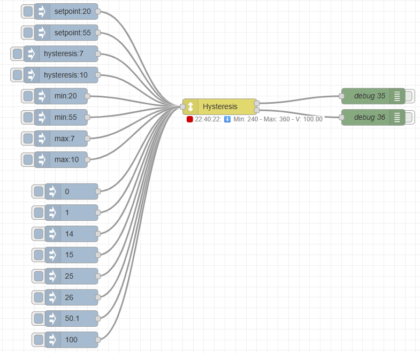Click the arrow icon on node 26
This screenshot has width=420, height=353.
click(53, 297)
